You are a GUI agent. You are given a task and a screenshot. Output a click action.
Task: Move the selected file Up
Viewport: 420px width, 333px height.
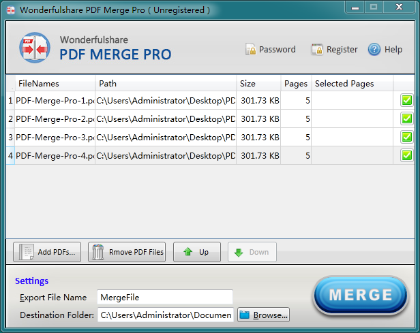point(196,252)
